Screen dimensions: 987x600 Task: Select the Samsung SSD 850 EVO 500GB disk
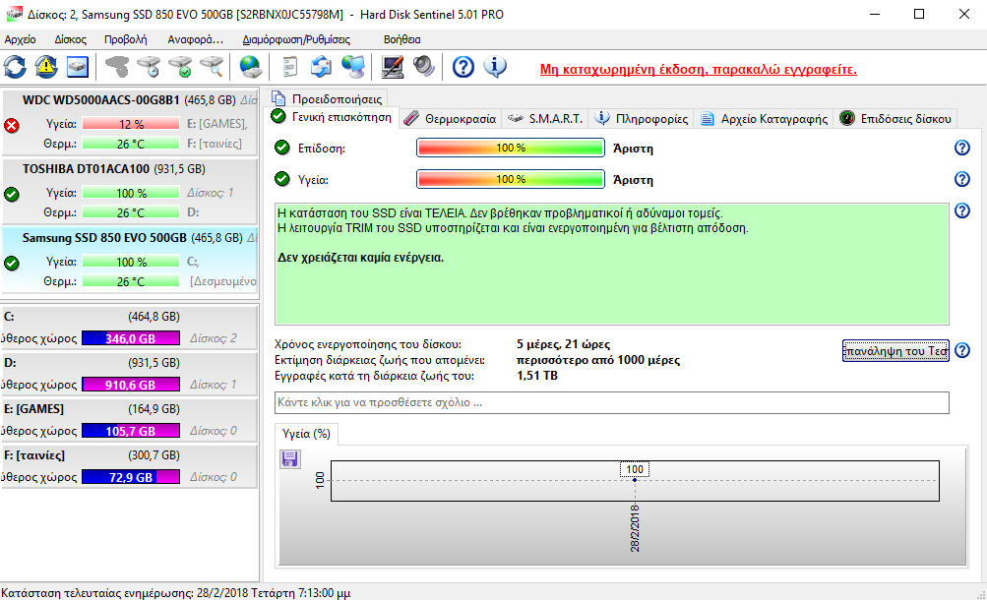130,261
